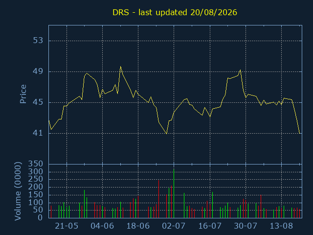Select the 30-07 date label

coord(246,226)
